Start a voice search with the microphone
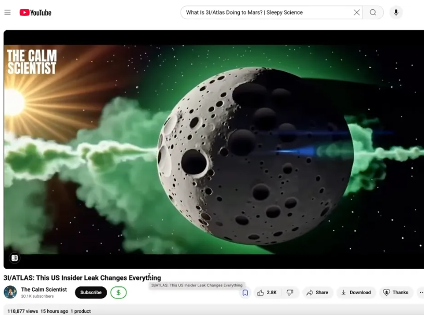This screenshot has width=424, height=315. tap(396, 12)
